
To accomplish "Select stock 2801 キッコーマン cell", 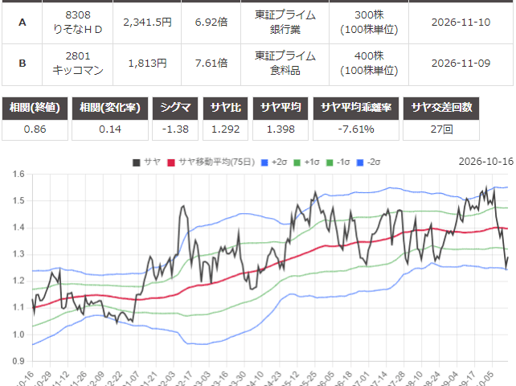I will (x=78, y=64).
